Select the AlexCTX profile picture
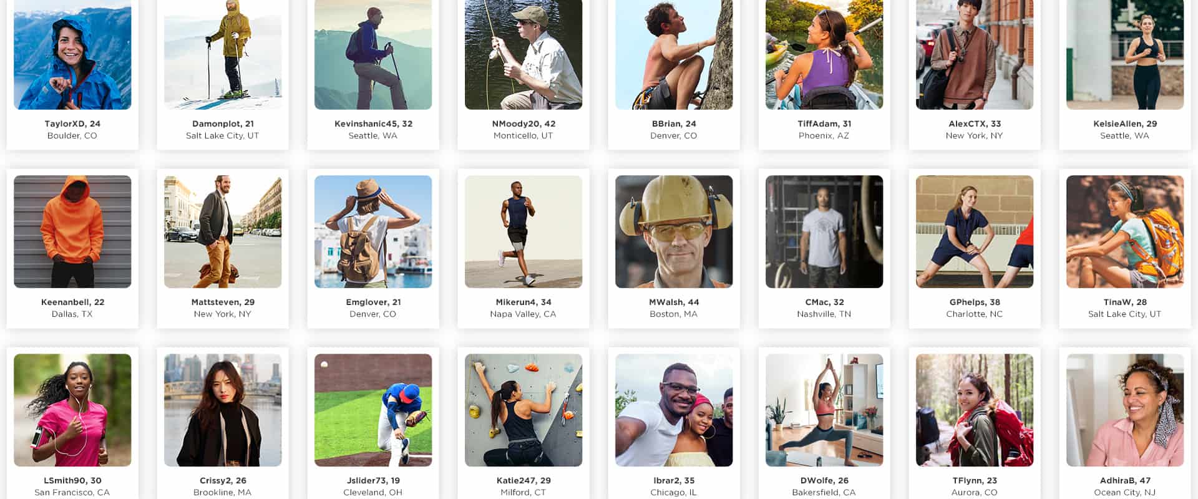1198x499 pixels. 975,54
